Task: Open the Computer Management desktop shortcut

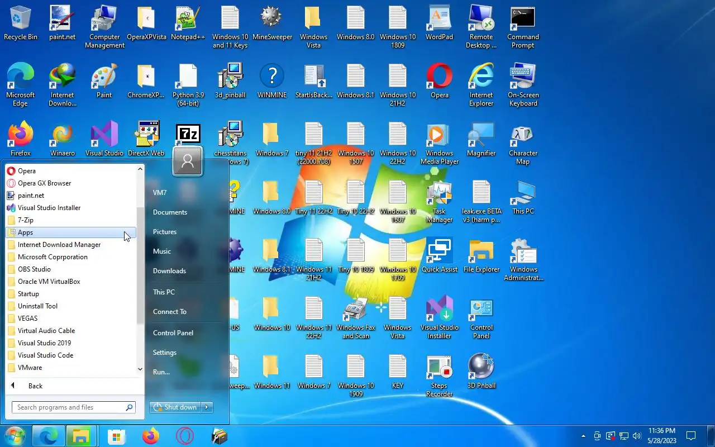Action: pyautogui.click(x=104, y=27)
